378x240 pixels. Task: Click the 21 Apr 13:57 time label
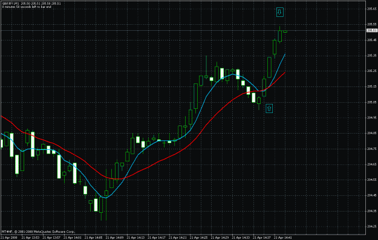51,238
